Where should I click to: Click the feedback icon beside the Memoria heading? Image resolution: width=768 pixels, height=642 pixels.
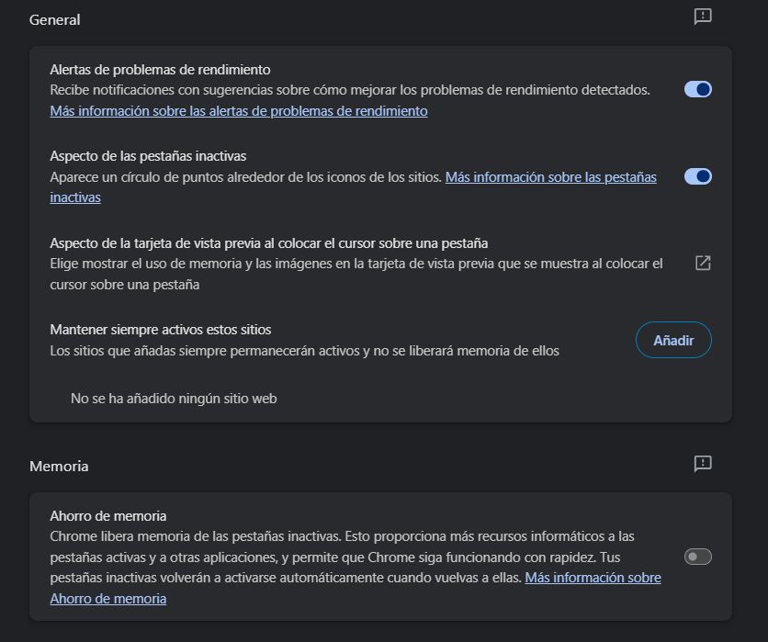703,464
